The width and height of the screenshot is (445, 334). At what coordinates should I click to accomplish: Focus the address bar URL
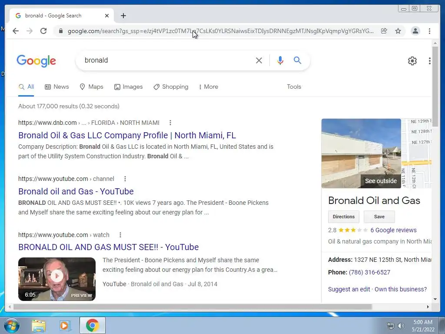220,31
